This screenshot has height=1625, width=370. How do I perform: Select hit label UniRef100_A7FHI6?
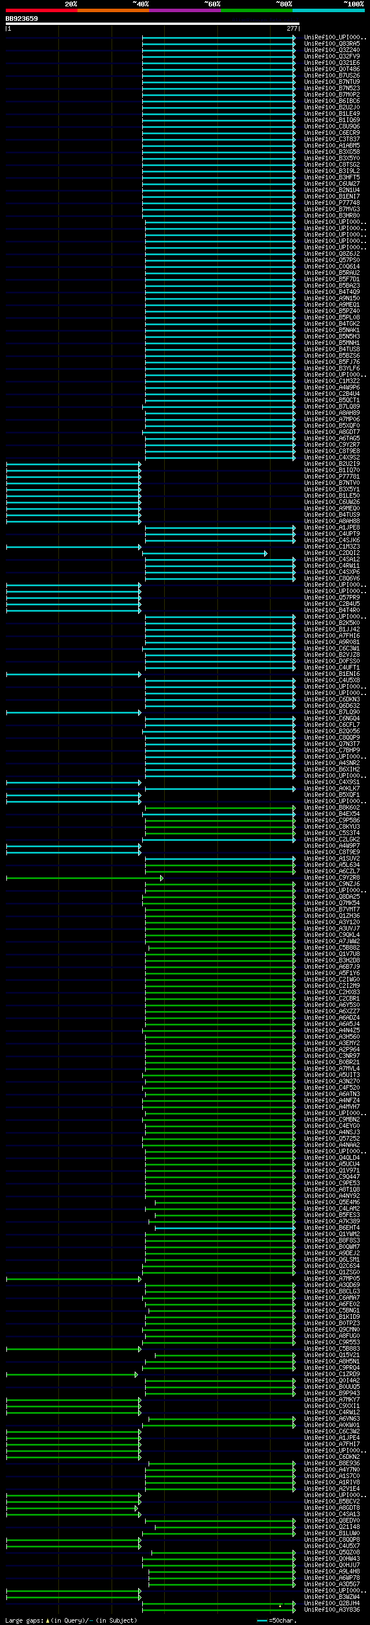pyautogui.click(x=332, y=636)
